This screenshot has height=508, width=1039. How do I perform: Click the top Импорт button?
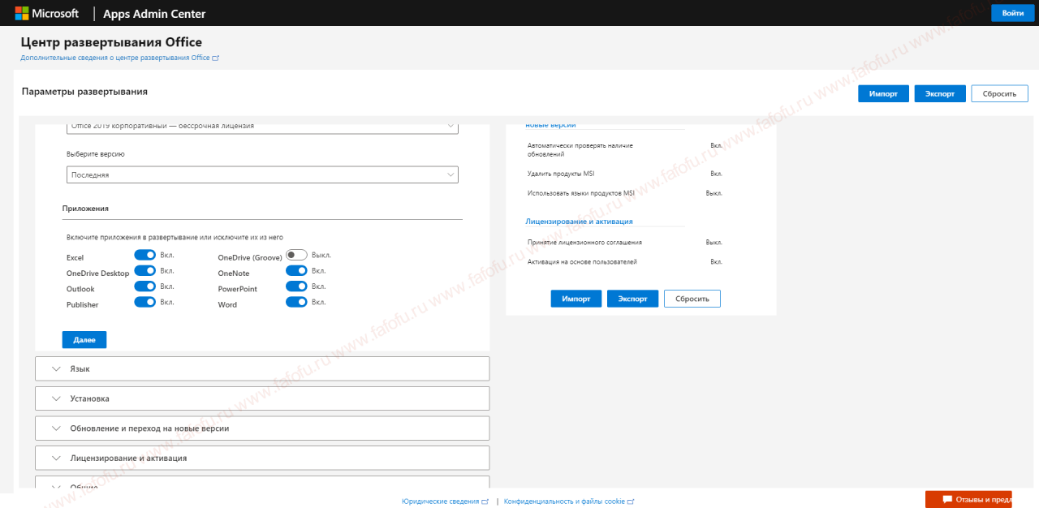pyautogui.click(x=883, y=93)
